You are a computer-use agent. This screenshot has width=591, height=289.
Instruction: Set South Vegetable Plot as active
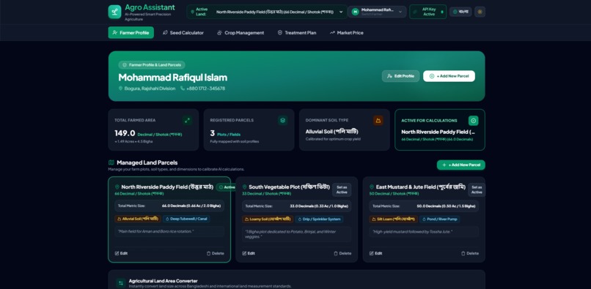[342, 189]
